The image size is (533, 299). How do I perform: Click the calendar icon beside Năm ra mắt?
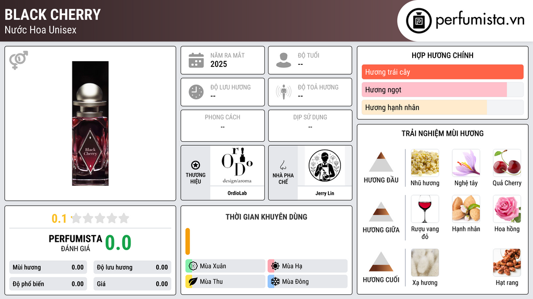[x=196, y=60]
